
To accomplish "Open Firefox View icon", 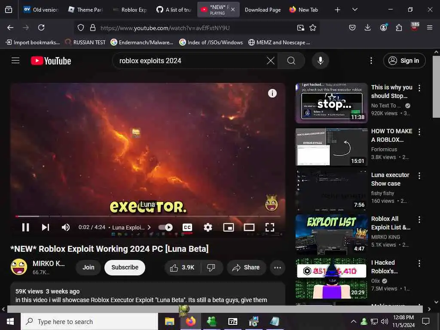I will pos(9,9).
